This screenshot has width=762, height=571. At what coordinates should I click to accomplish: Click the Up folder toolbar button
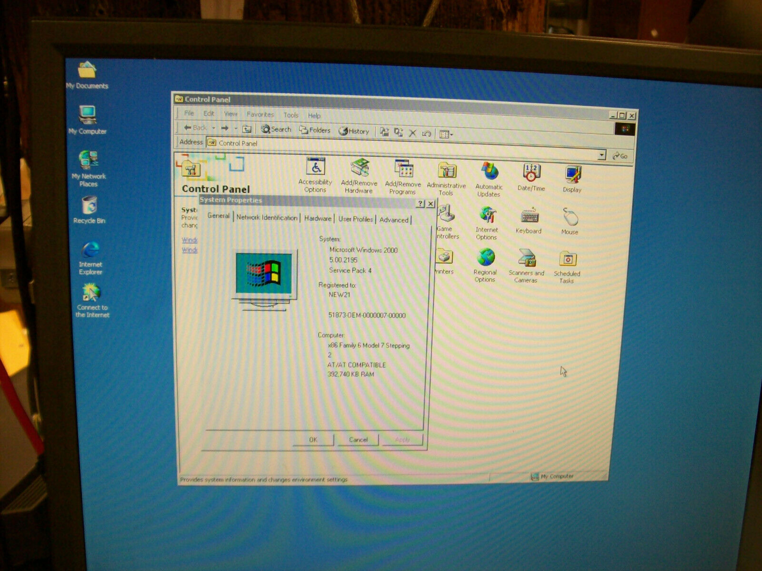[247, 128]
